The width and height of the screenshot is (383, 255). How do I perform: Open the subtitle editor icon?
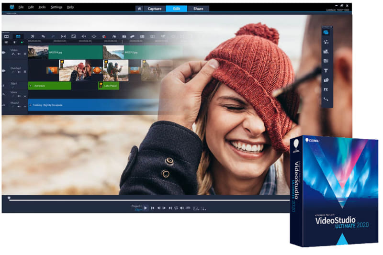point(142,36)
